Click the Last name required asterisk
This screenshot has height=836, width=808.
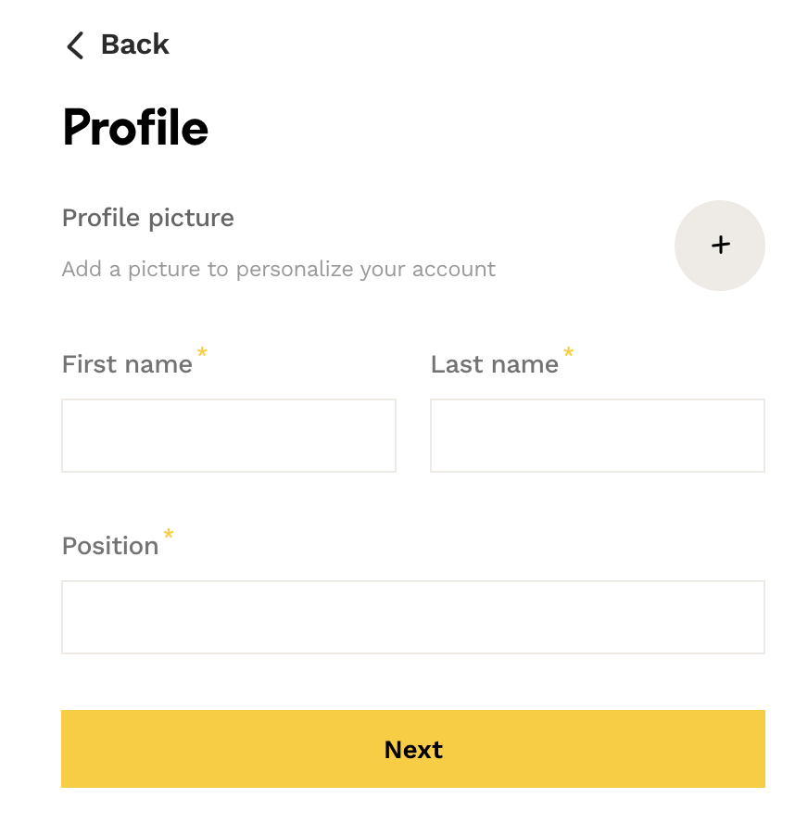[x=568, y=353]
